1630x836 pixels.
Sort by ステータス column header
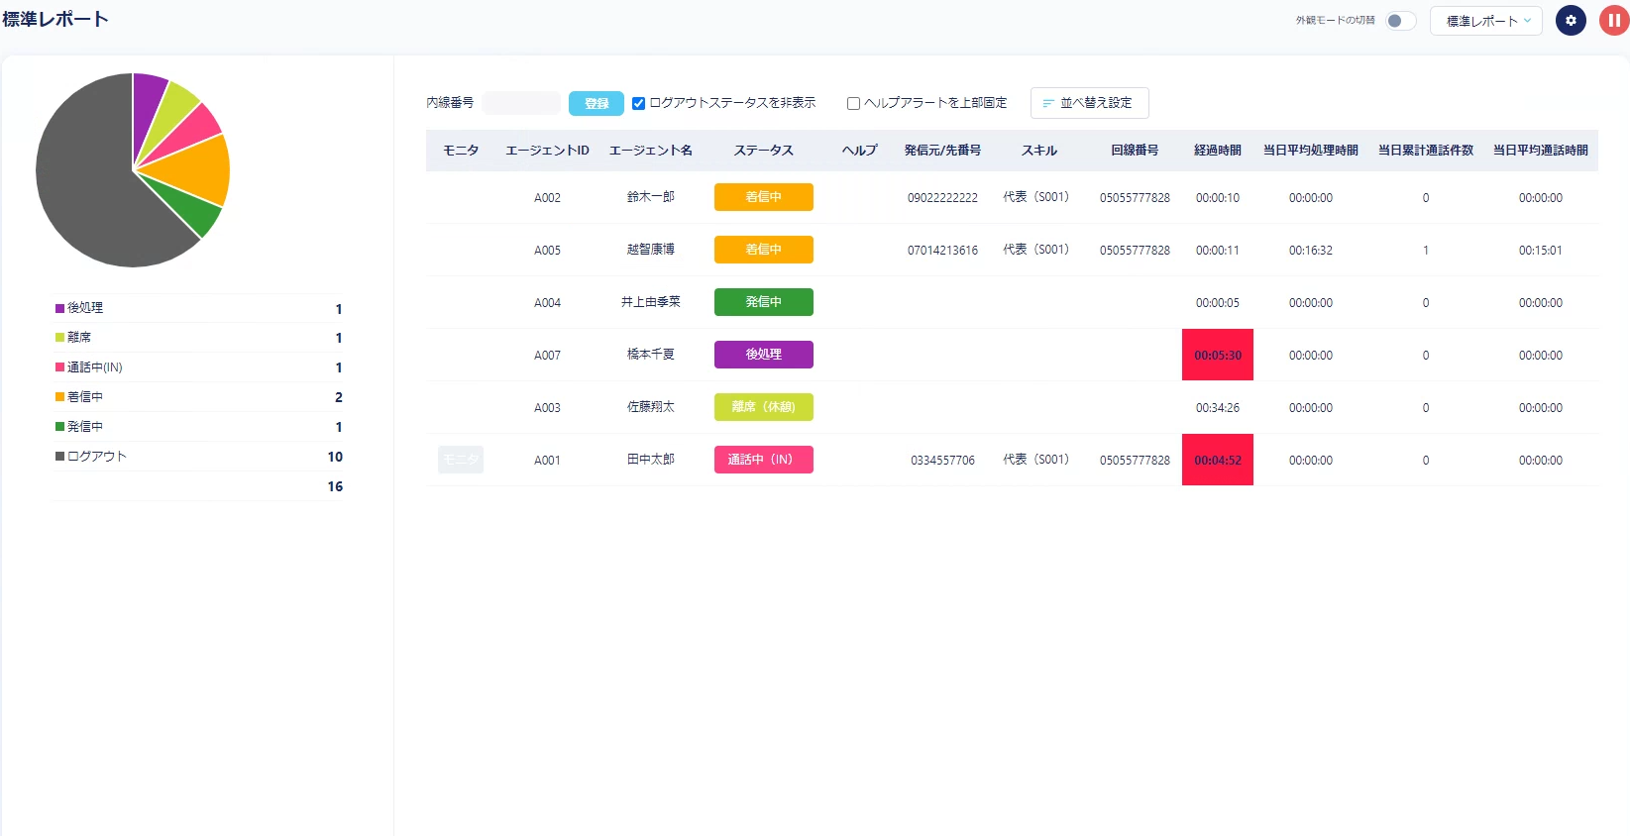[x=763, y=151]
